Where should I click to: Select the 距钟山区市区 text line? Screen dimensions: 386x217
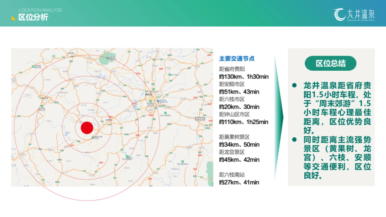point(234,114)
